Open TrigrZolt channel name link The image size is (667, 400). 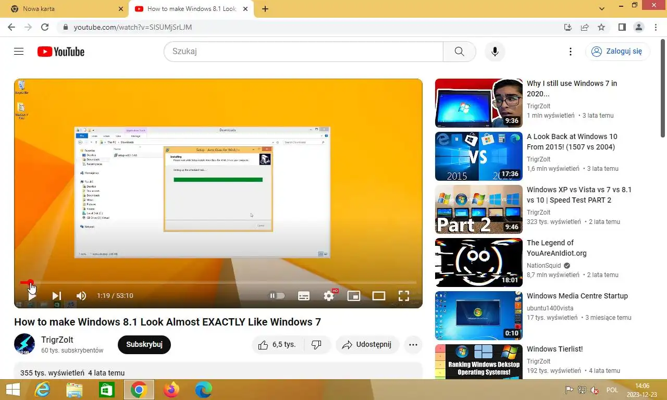tap(57, 340)
